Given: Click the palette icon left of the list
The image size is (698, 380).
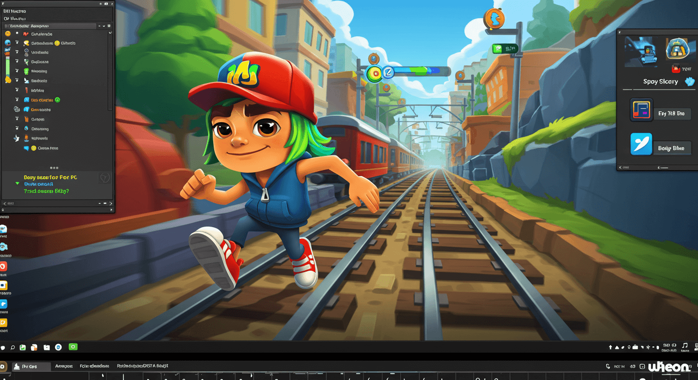Looking at the screenshot, I should pyautogui.click(x=16, y=109).
